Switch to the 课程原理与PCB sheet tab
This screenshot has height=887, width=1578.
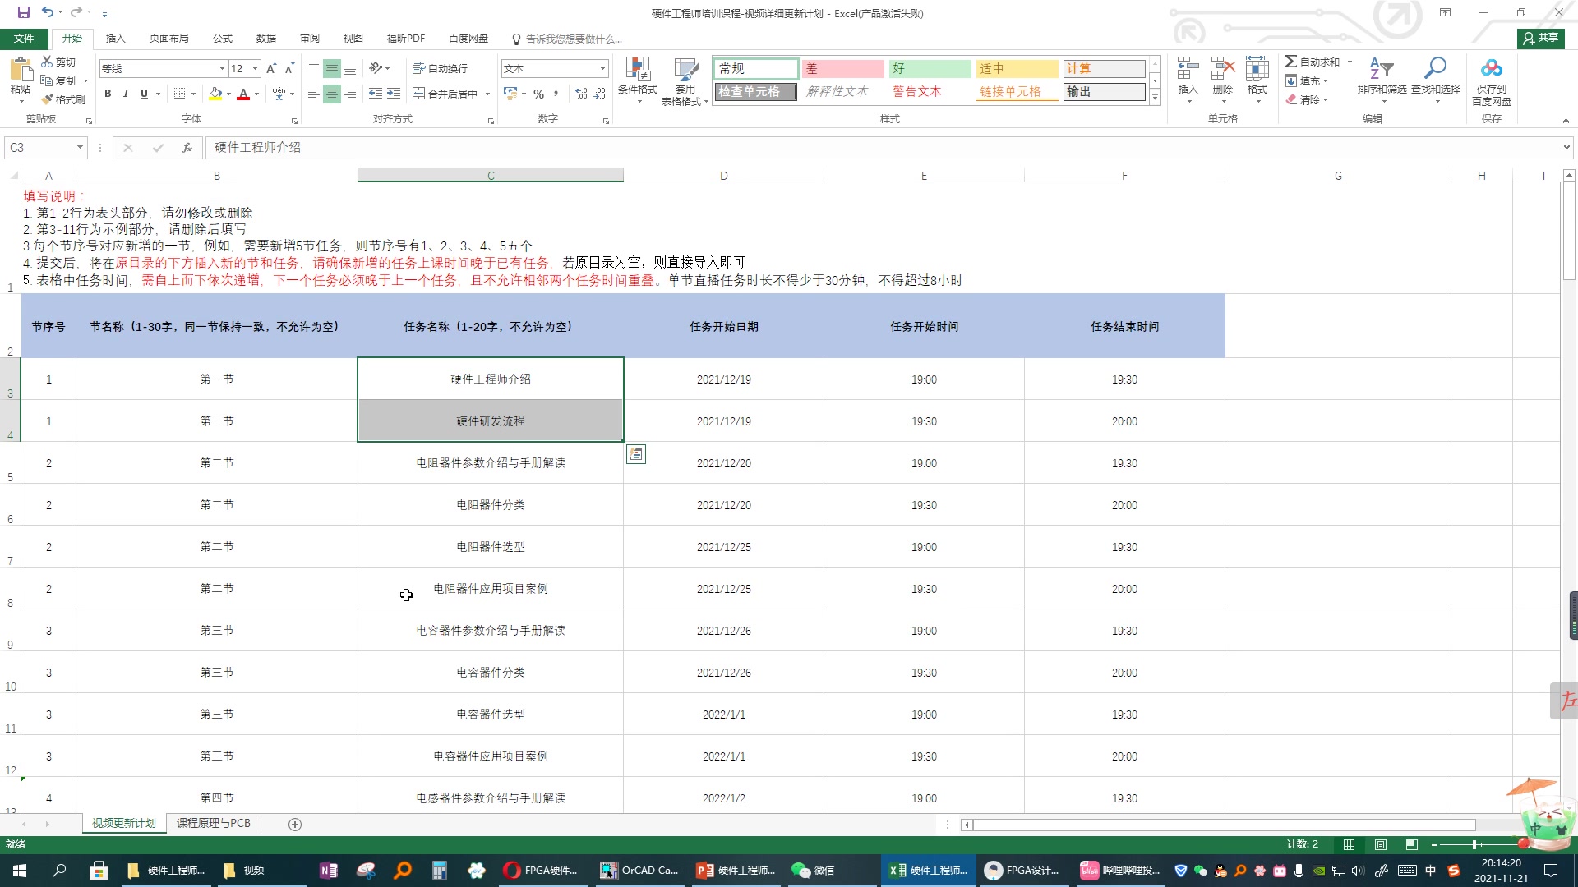213,823
